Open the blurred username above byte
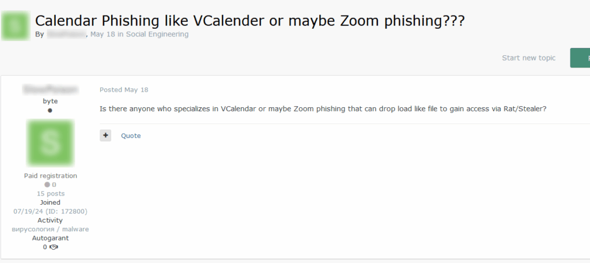Screen dimensions: 590x263 coord(50,89)
